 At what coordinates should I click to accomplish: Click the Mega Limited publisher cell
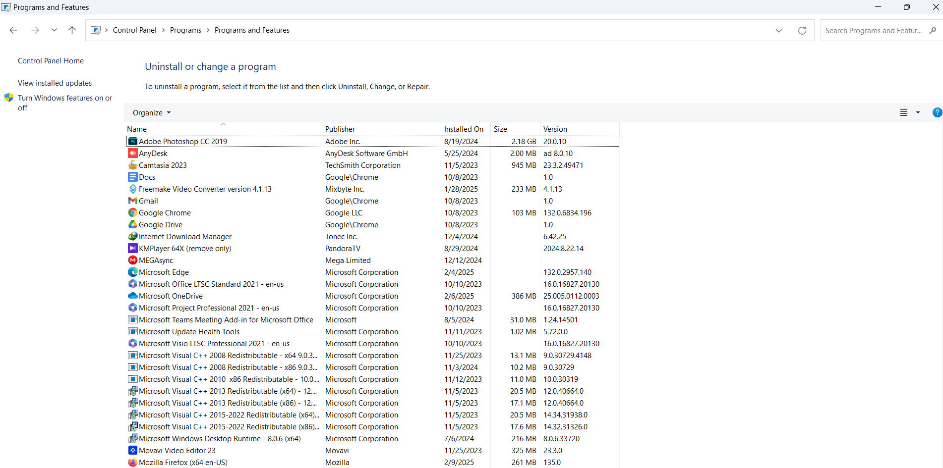348,260
